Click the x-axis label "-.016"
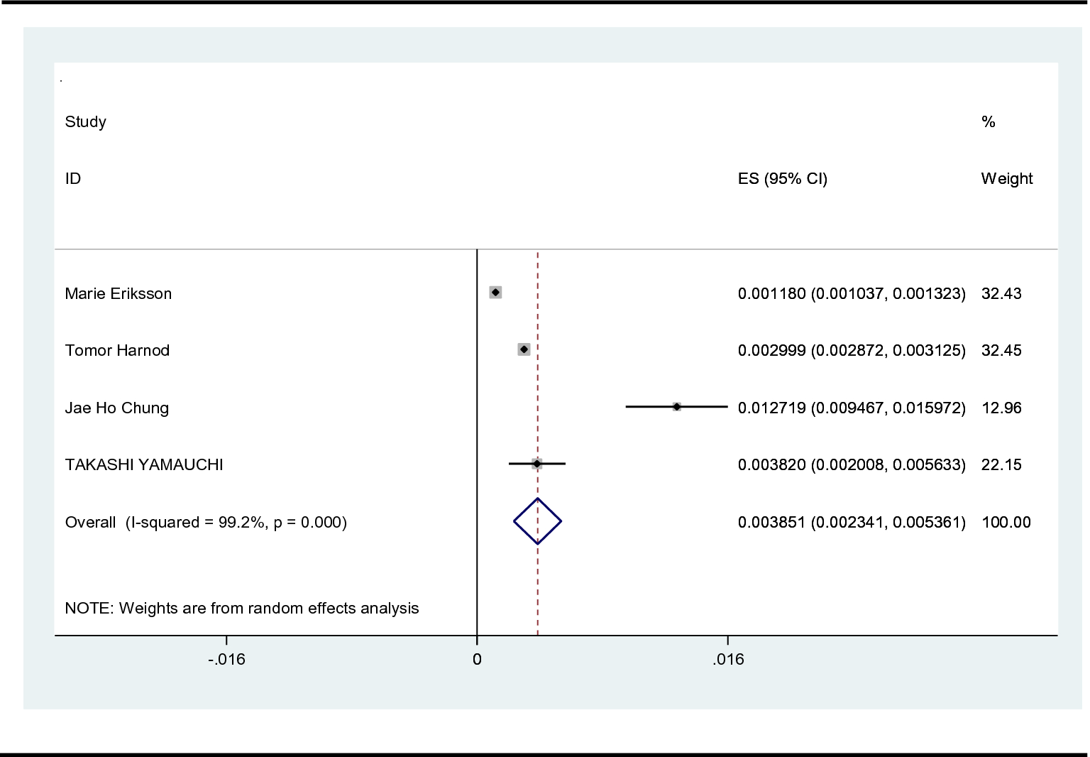1090x757 pixels. pyautogui.click(x=226, y=660)
